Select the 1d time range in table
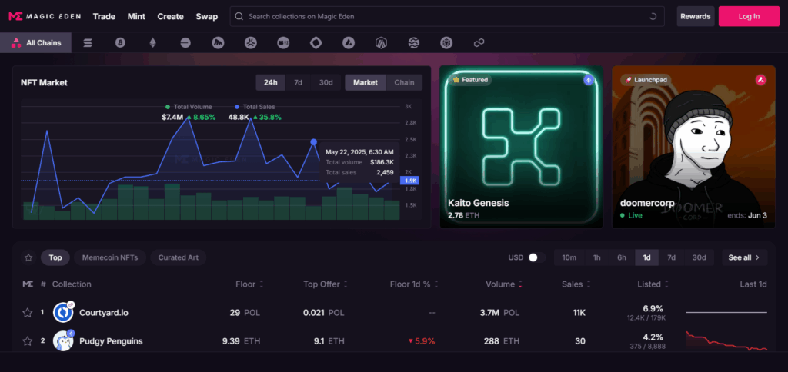This screenshot has height=372, width=788. [646, 257]
